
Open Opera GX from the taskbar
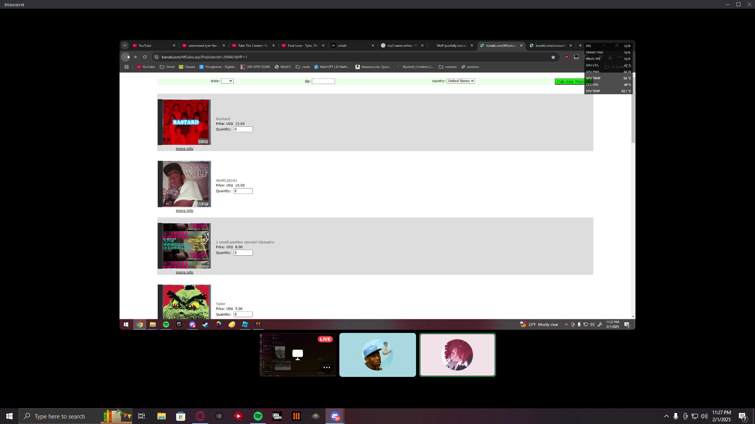(x=200, y=416)
